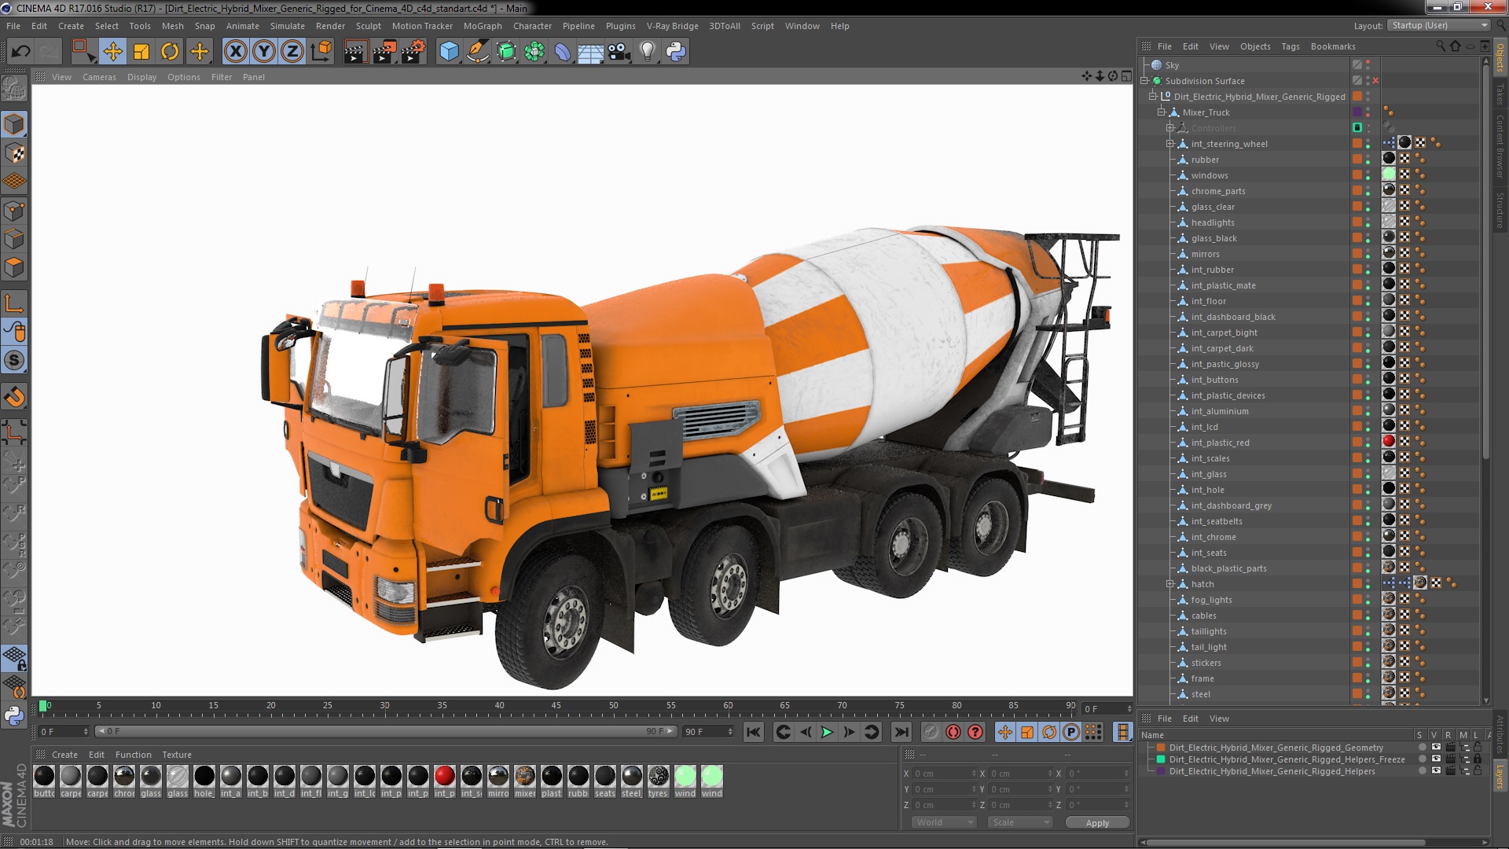Open material manager Texture menu

[x=177, y=755]
